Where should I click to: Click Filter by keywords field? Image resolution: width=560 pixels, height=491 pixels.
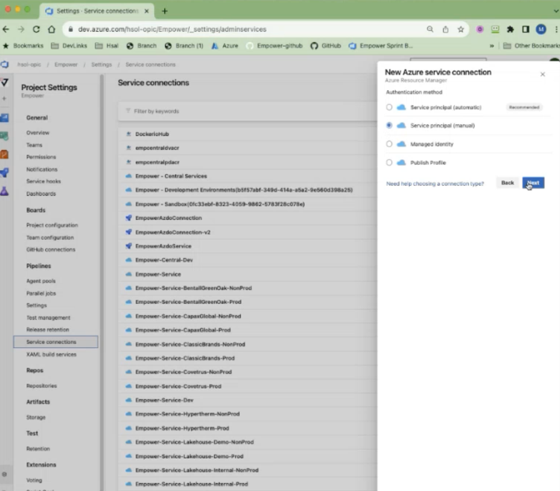point(247,111)
